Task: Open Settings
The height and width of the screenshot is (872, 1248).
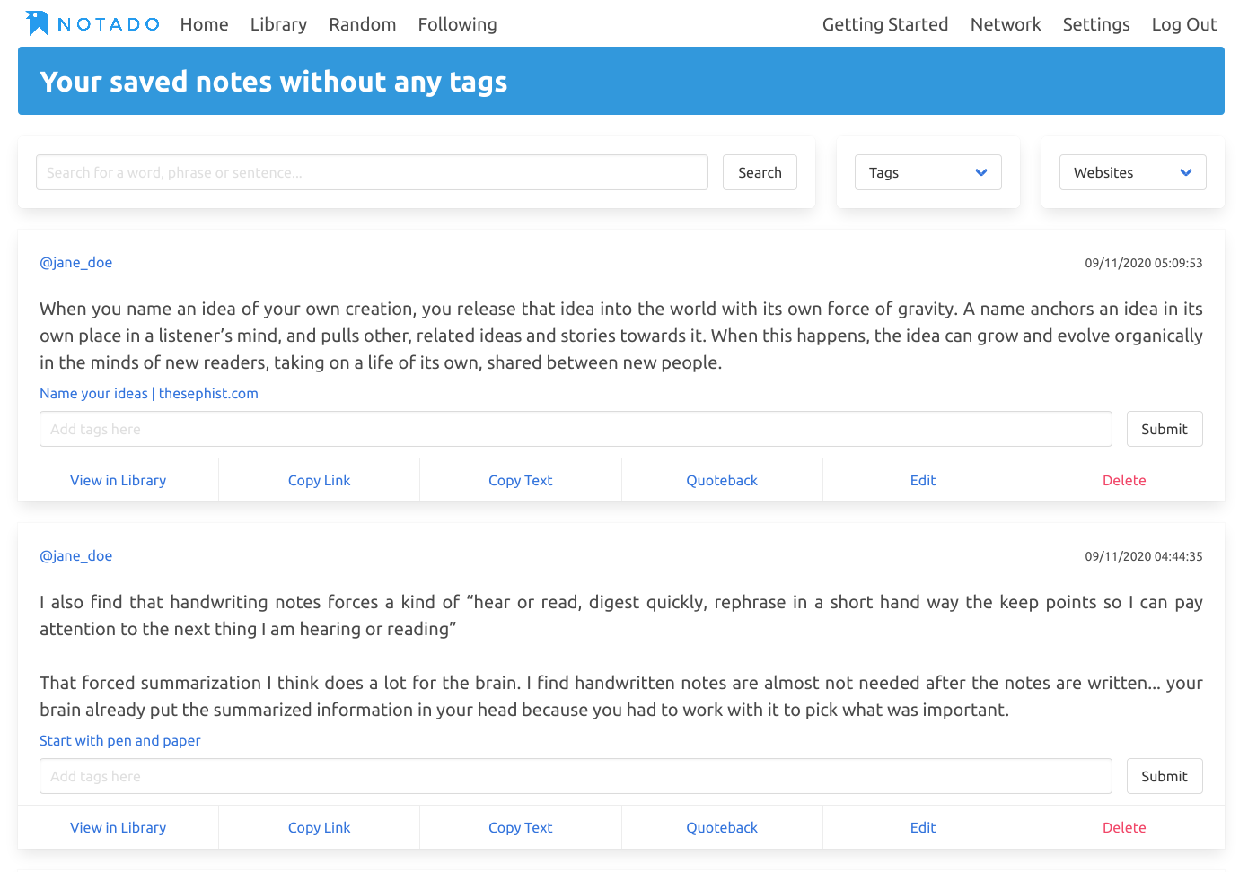Action: click(1096, 24)
